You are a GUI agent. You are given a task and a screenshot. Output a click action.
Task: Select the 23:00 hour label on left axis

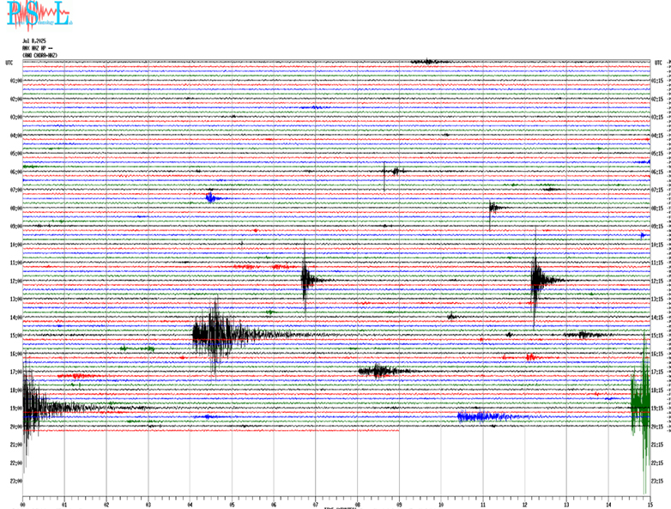[x=15, y=481]
